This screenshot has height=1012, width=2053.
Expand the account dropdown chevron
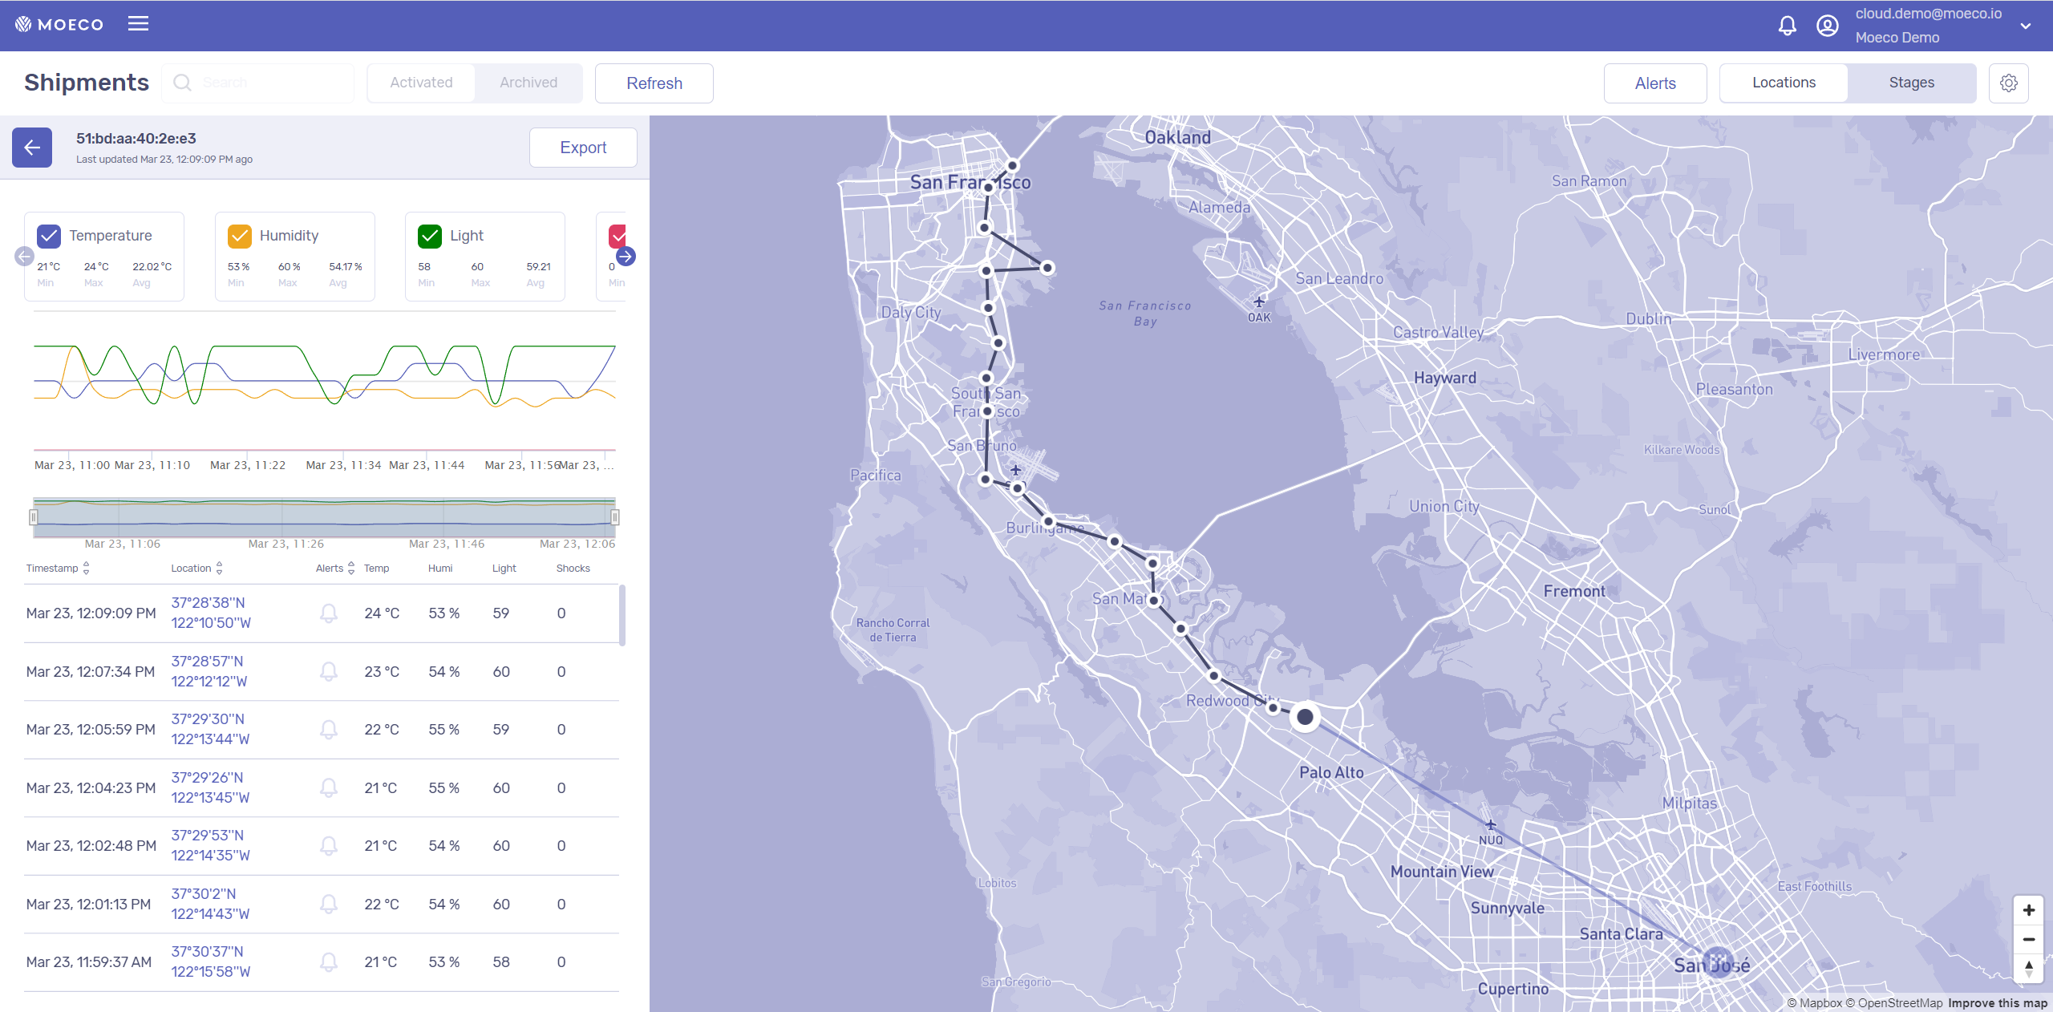(2025, 26)
